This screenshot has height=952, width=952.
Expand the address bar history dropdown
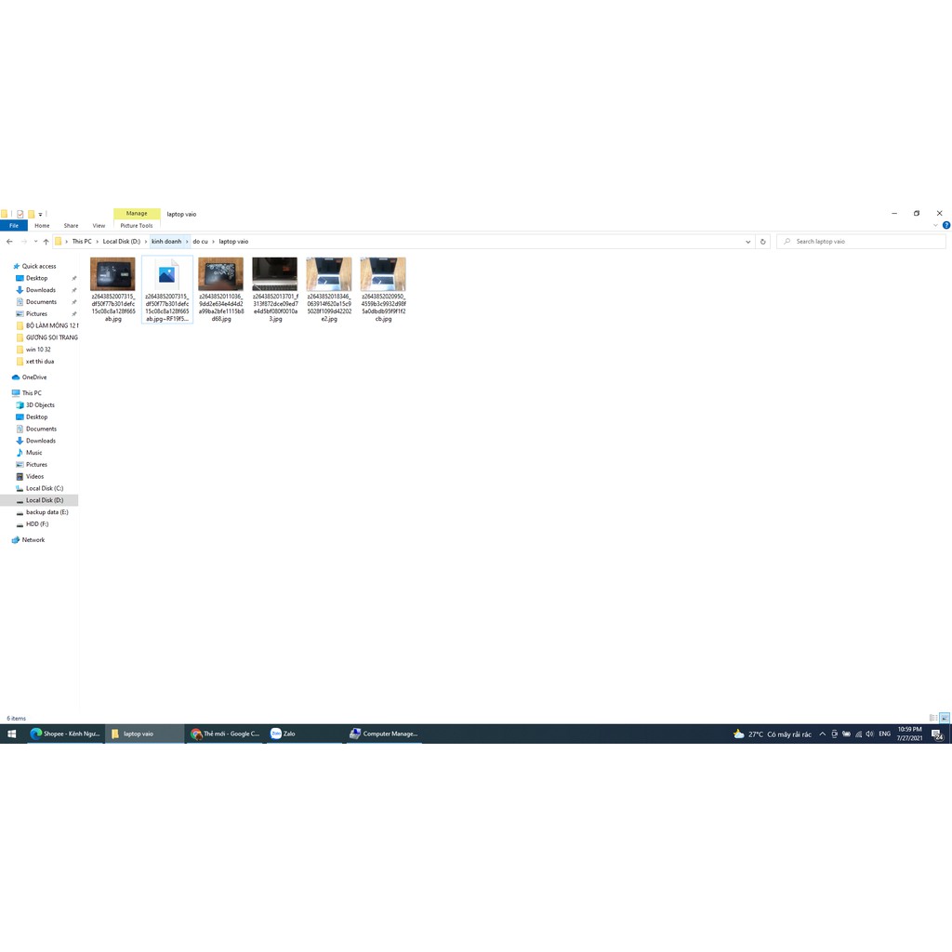click(747, 242)
